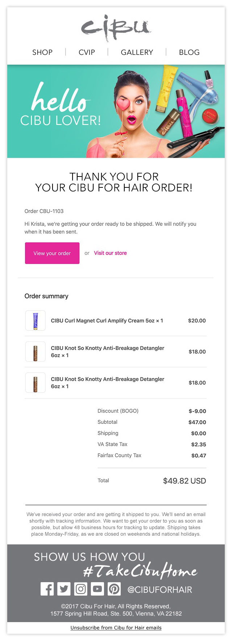Screen dimensions: 232x641
Task: Open the YouTube social icon
Action: tap(97, 589)
